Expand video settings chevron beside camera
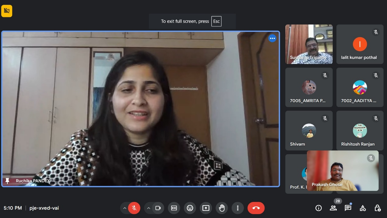The width and height of the screenshot is (387, 218). (x=149, y=208)
